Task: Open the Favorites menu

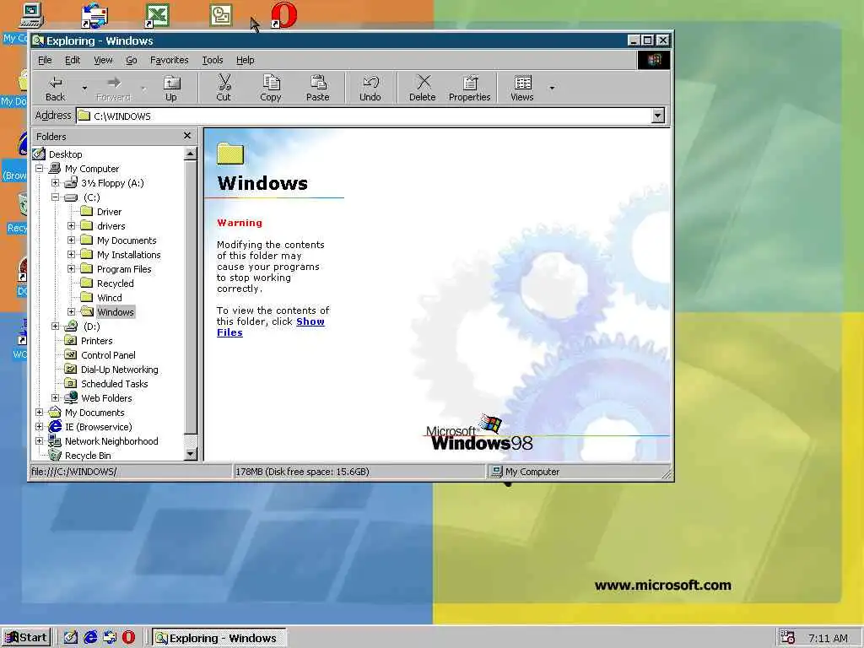Action: pos(169,60)
